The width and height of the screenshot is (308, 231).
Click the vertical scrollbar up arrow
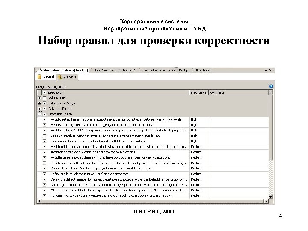[271, 92]
